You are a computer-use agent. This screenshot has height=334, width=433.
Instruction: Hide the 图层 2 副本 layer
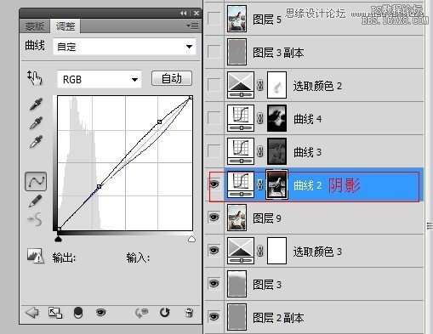(x=214, y=316)
